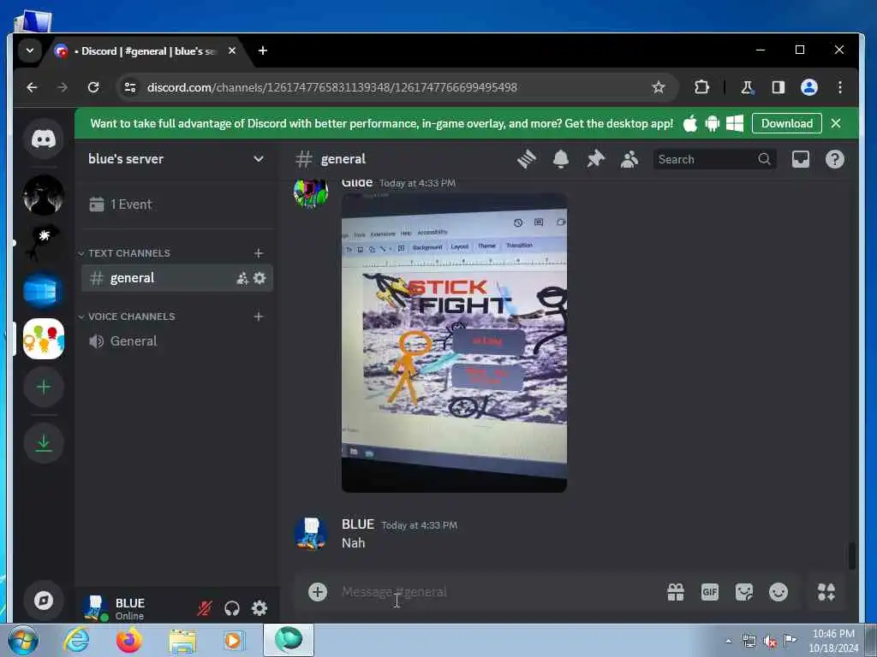Open the Threads icon in channel header

tap(527, 159)
